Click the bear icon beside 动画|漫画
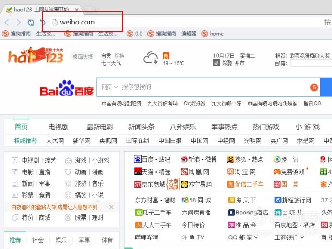 68,172
